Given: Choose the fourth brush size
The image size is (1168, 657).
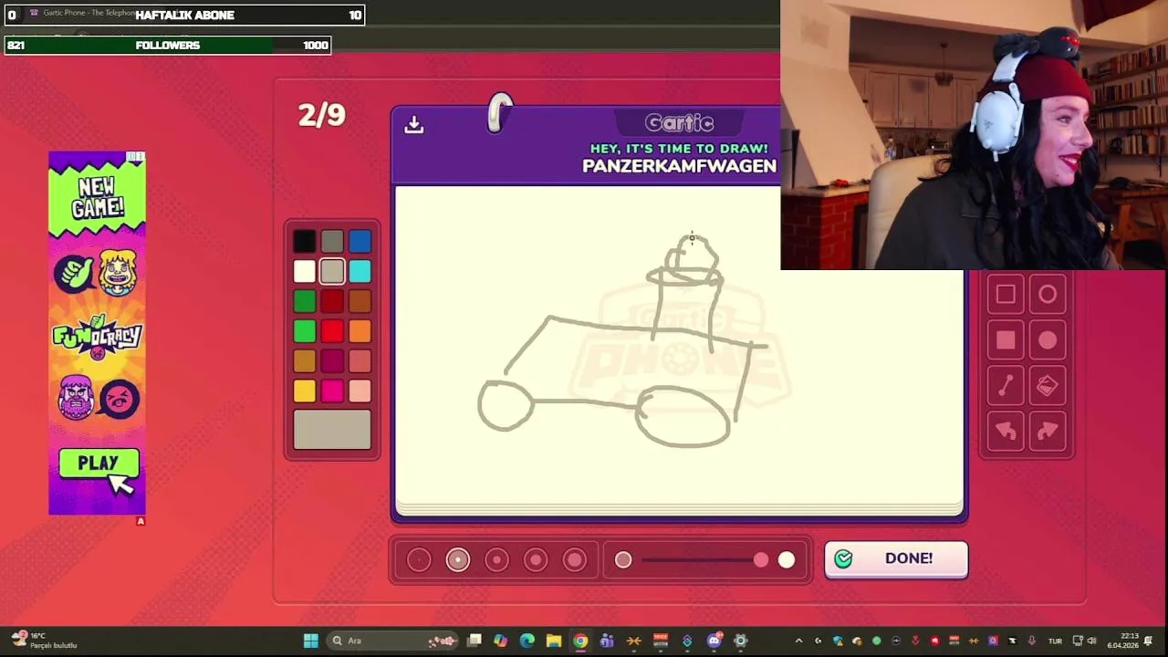Looking at the screenshot, I should (536, 560).
